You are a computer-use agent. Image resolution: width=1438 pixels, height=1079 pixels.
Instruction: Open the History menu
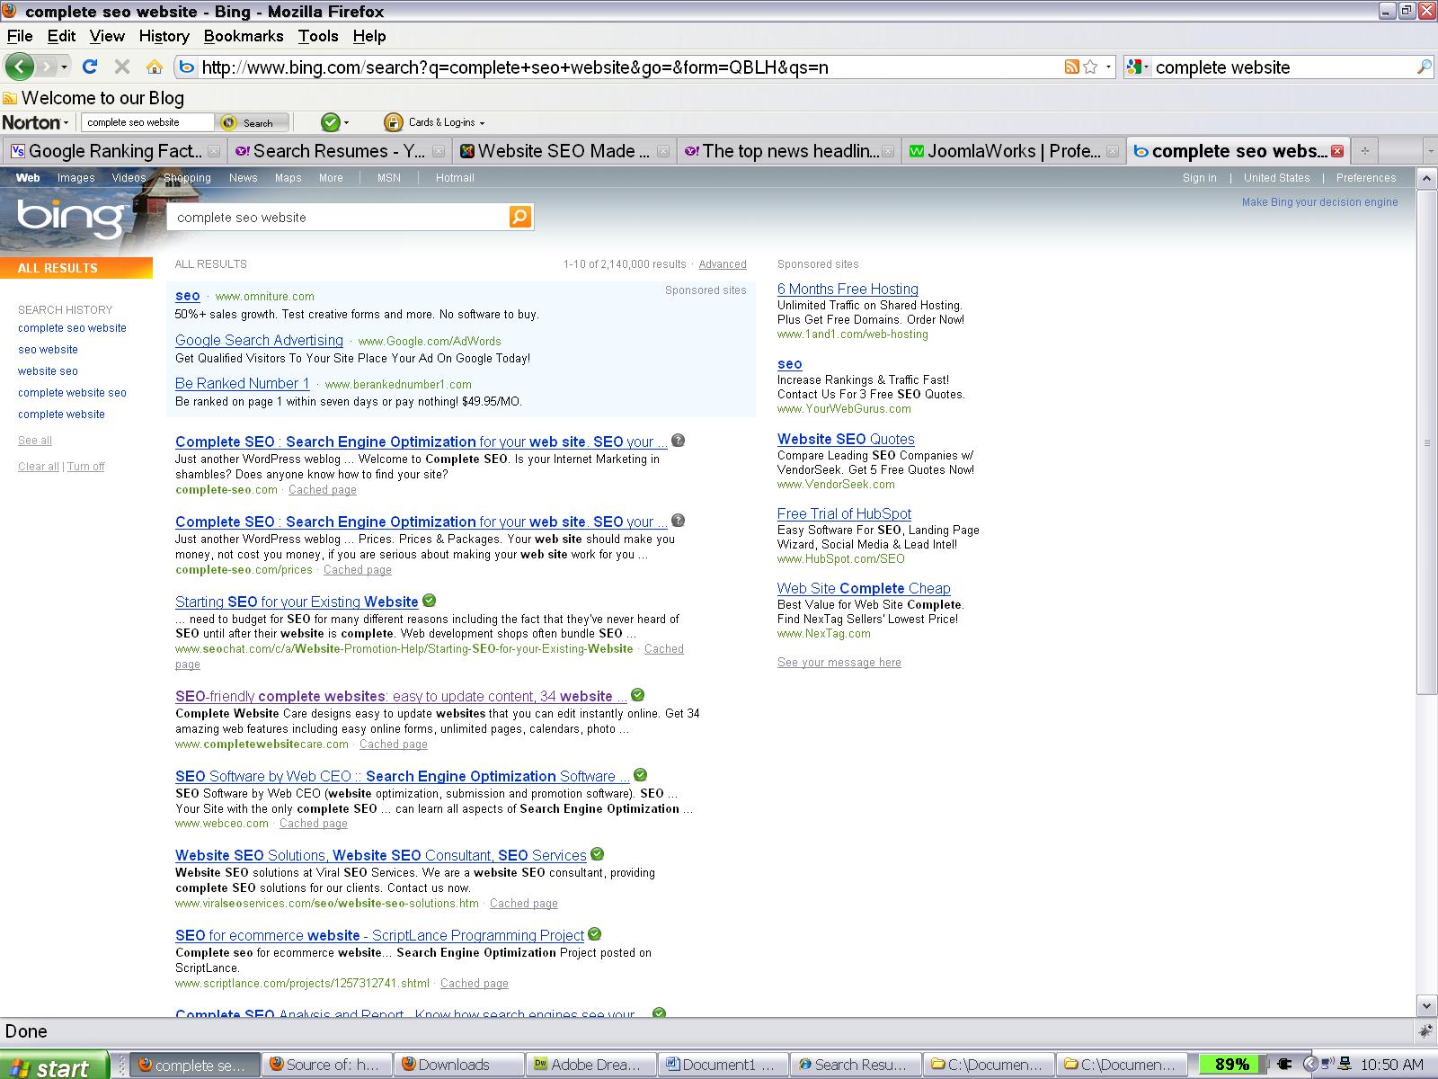point(164,36)
